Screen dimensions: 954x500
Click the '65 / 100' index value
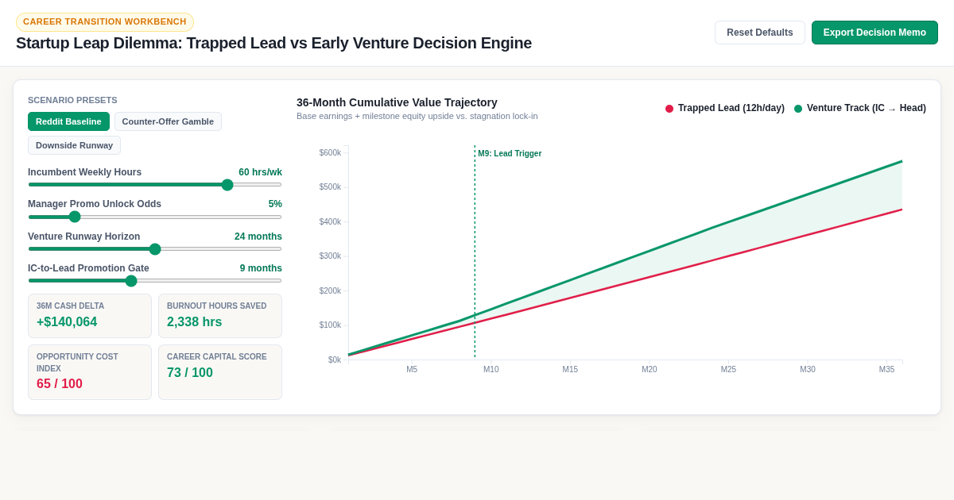coord(60,384)
